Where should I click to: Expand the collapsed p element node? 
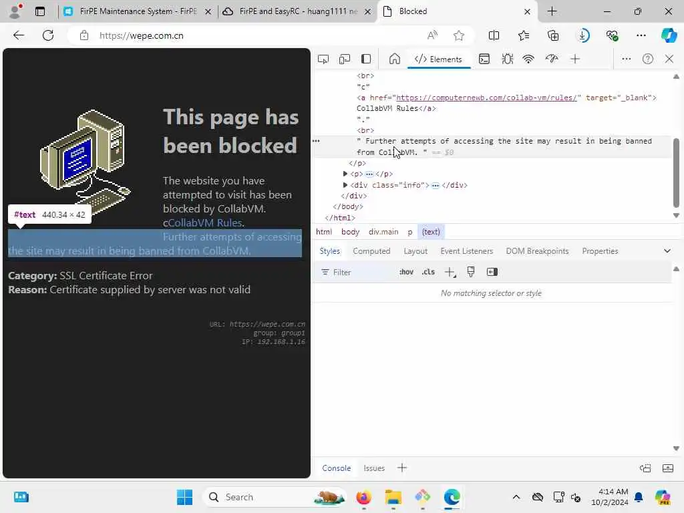[x=345, y=174]
